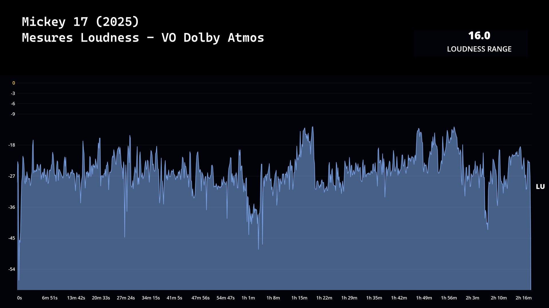Click the '2h 10m' time axis label
Viewport: 549px width, 308px height.
tap(499, 298)
